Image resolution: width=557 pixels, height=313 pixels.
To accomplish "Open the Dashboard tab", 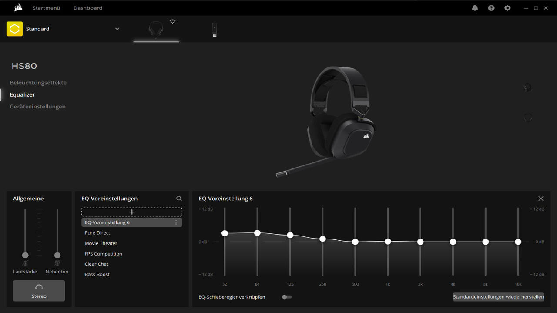I will (88, 8).
